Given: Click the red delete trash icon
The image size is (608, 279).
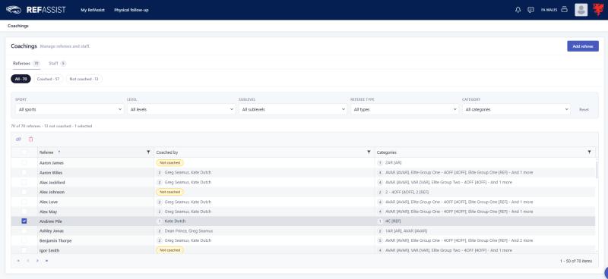Looking at the screenshot, I should (x=31, y=139).
